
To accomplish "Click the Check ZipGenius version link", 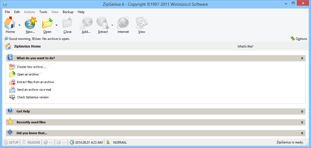I will 33,97.
